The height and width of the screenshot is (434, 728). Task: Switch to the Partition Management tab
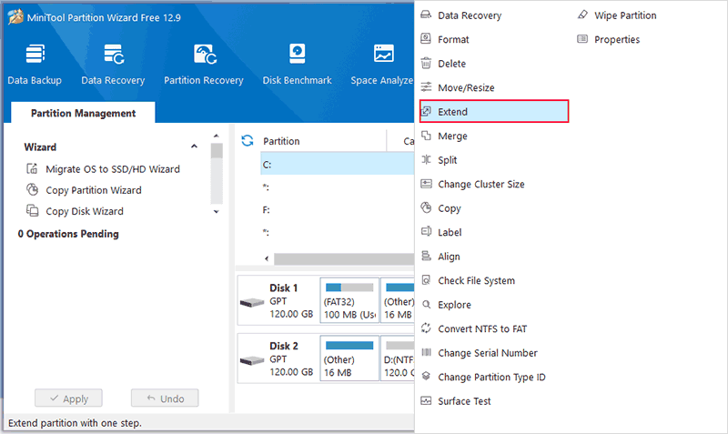pos(83,114)
